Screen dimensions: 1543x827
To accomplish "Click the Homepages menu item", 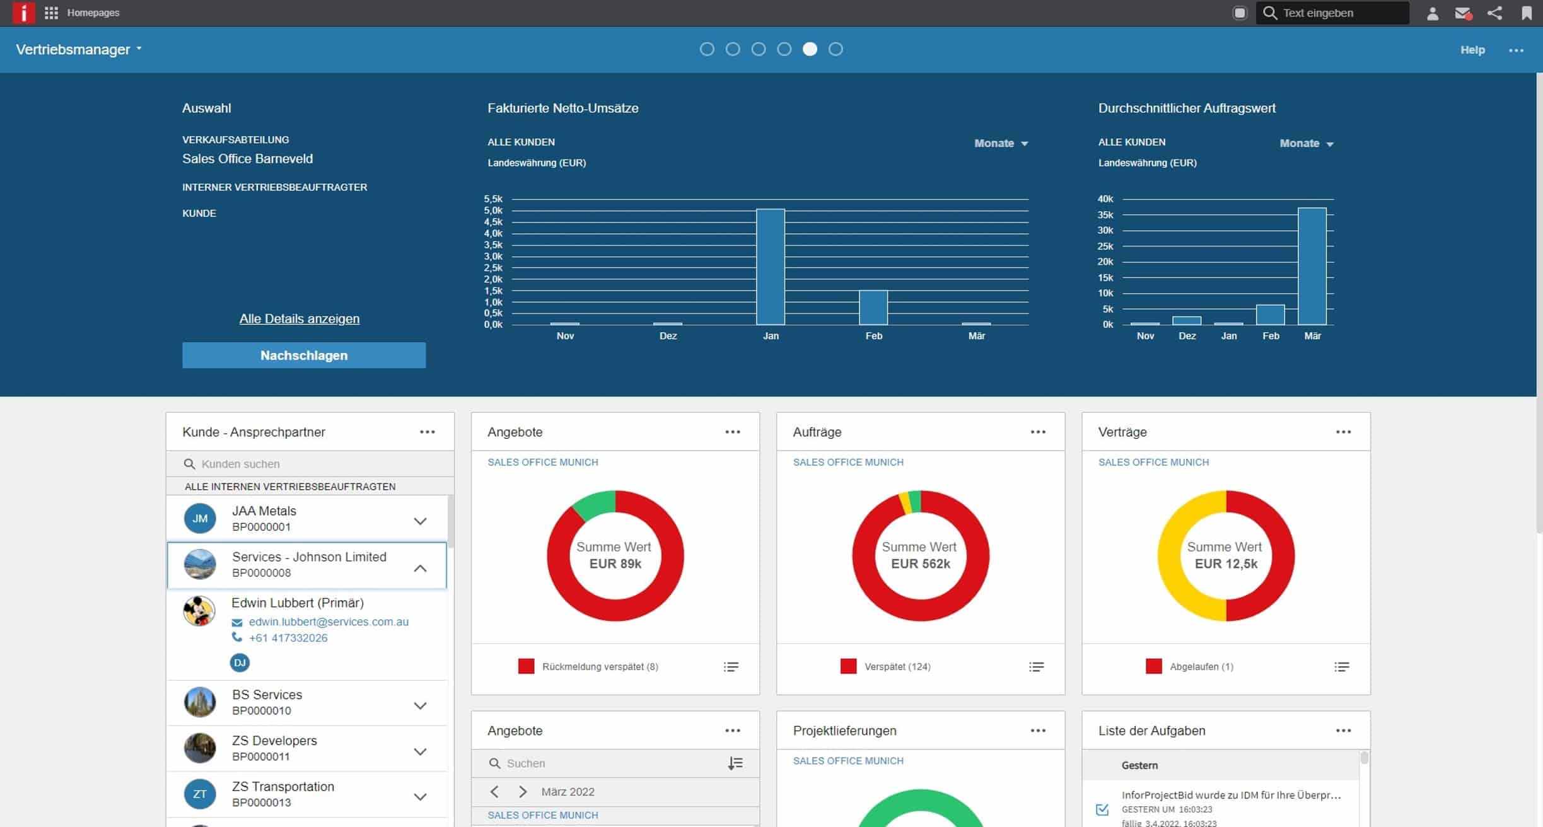I will pos(93,13).
